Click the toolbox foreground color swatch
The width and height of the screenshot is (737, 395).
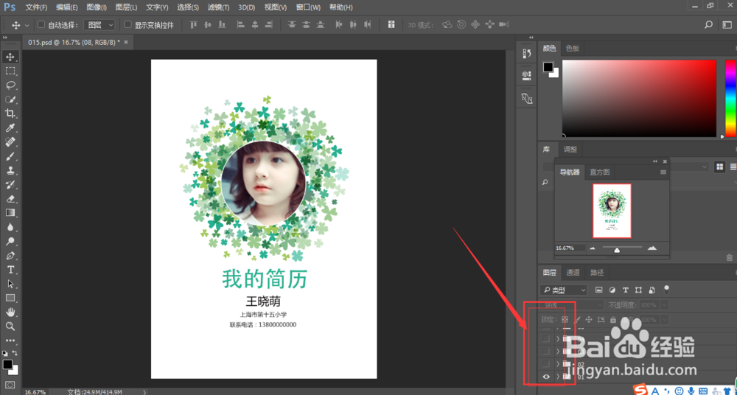tap(7, 365)
